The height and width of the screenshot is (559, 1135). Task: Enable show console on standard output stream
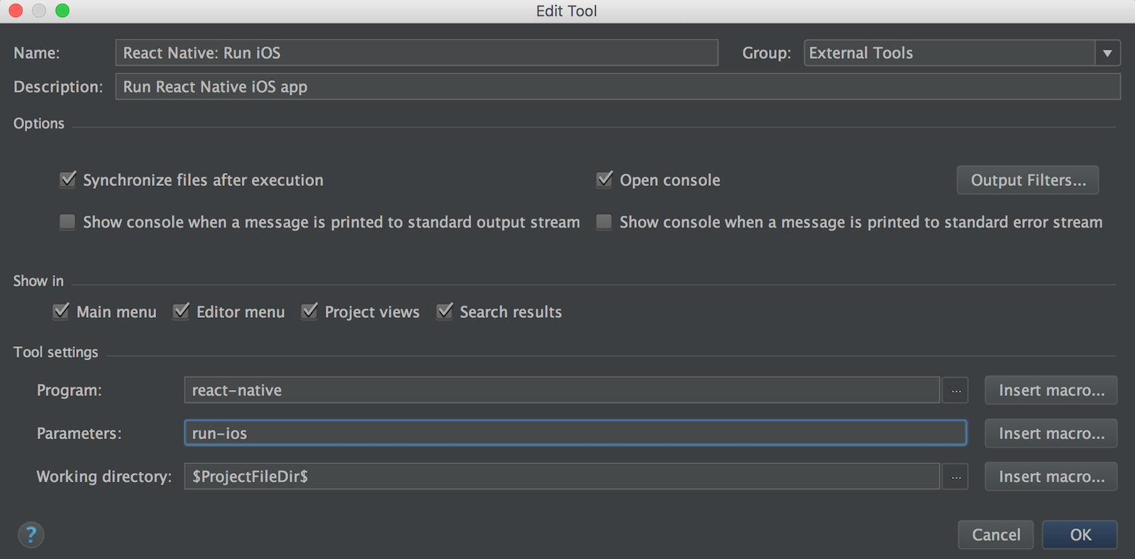click(x=67, y=222)
